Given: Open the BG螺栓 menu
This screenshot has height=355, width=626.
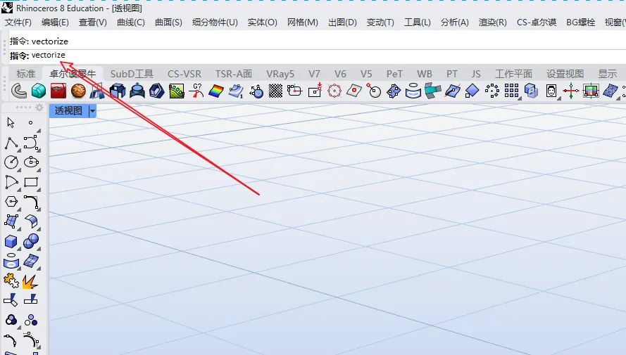Looking at the screenshot, I should 580,22.
